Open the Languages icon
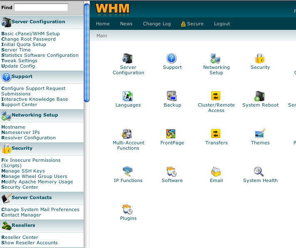Viewport: 296px width, 248px height. (x=128, y=96)
